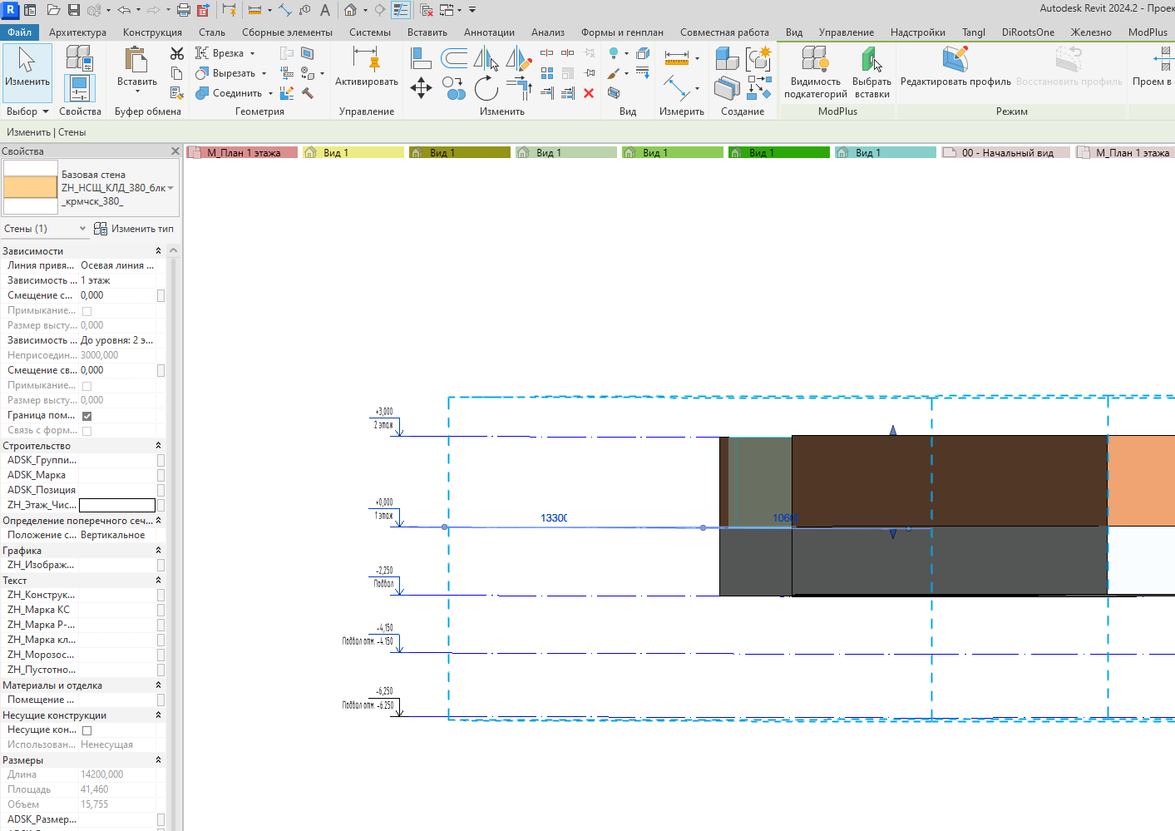Viewport: 1175px width, 831px height.
Task: Click the demolish hammer icon in Геометрия
Action: click(x=307, y=93)
